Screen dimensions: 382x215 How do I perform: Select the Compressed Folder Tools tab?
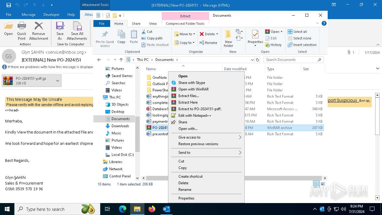pyautogui.click(x=185, y=24)
